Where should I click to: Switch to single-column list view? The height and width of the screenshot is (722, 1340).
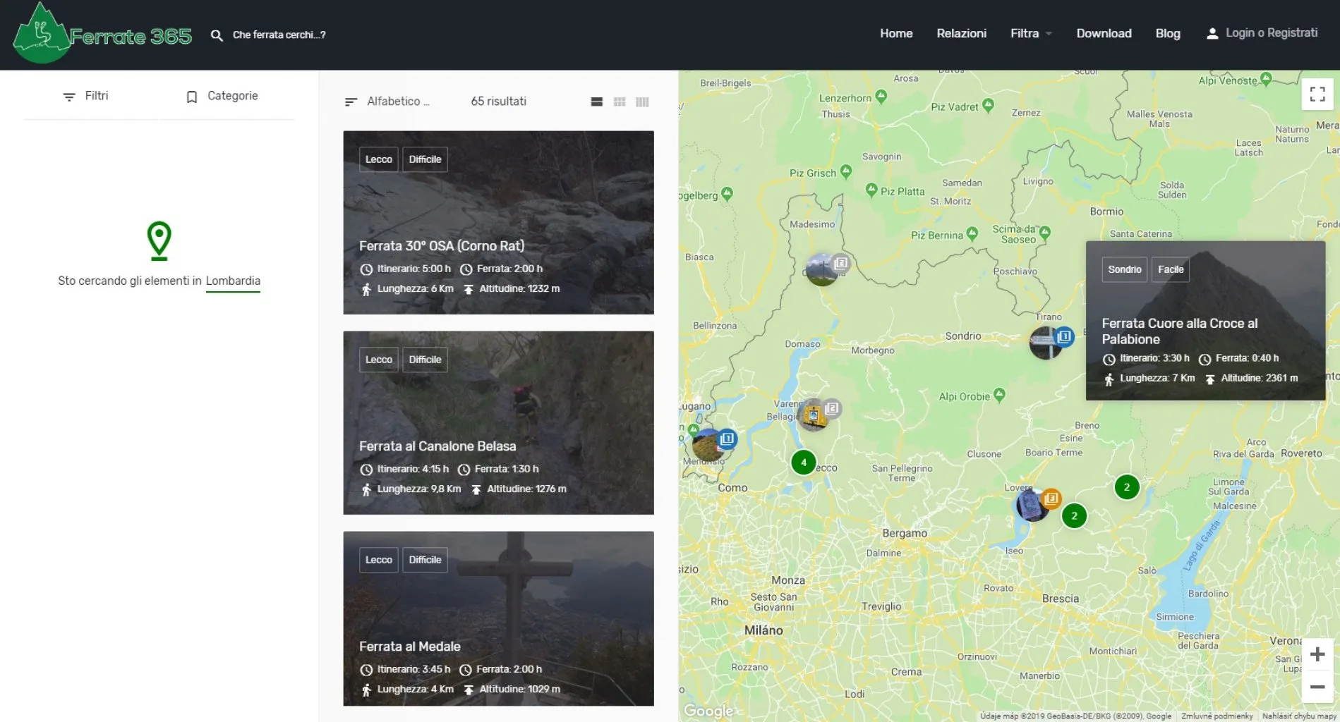click(x=596, y=102)
